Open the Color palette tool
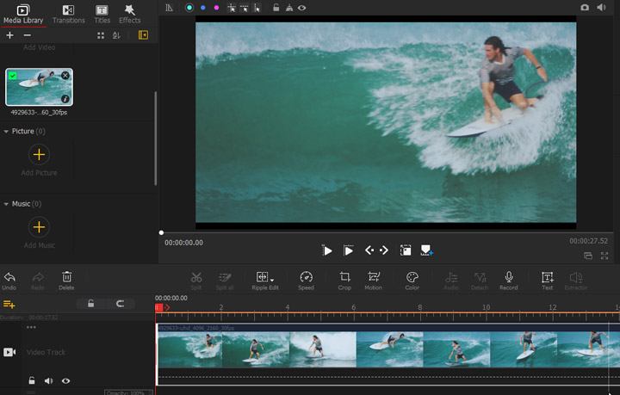 (412, 281)
